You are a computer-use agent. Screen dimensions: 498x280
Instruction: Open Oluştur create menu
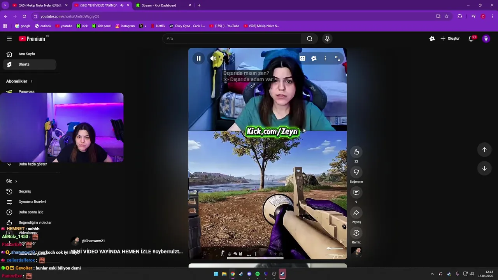point(450,38)
